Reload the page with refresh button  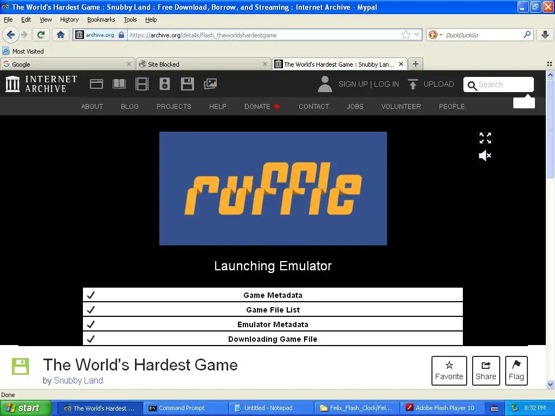[41, 35]
